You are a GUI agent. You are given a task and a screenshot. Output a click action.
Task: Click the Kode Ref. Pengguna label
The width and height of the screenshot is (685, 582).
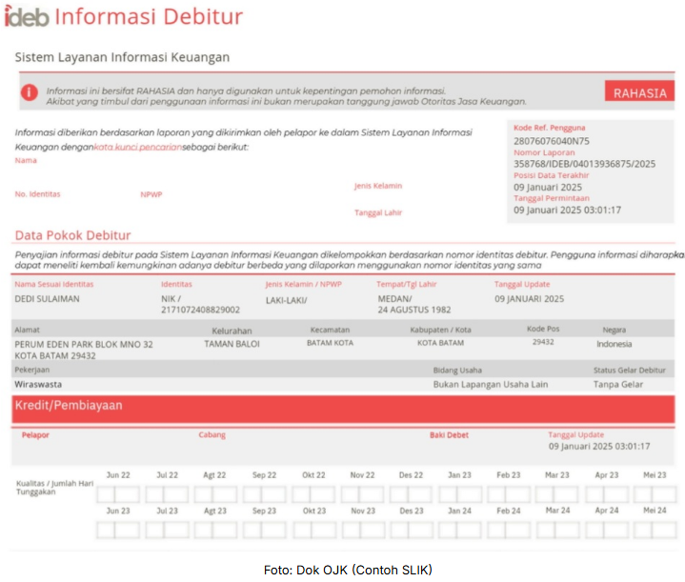click(549, 128)
